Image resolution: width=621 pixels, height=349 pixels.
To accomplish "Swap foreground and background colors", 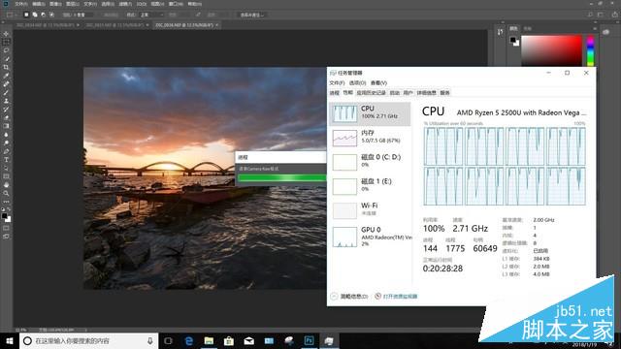I will 9,209.
